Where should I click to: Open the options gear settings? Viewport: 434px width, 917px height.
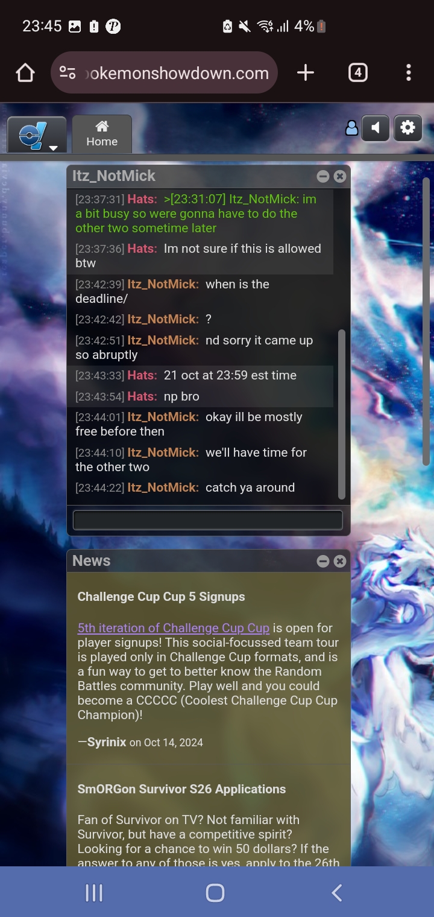[x=408, y=128]
